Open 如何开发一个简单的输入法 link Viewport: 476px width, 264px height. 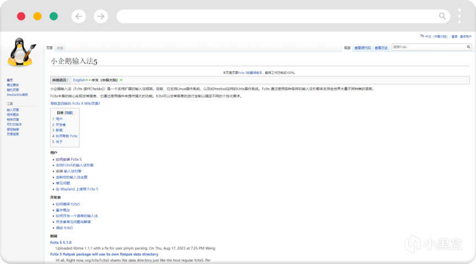(x=77, y=216)
